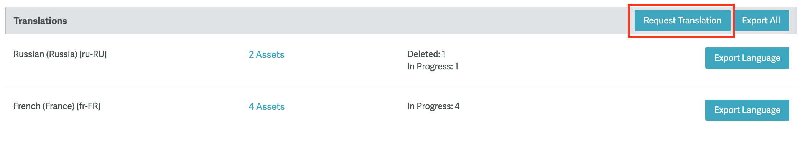Open the 2 Assets link
805x160 pixels.
point(267,55)
